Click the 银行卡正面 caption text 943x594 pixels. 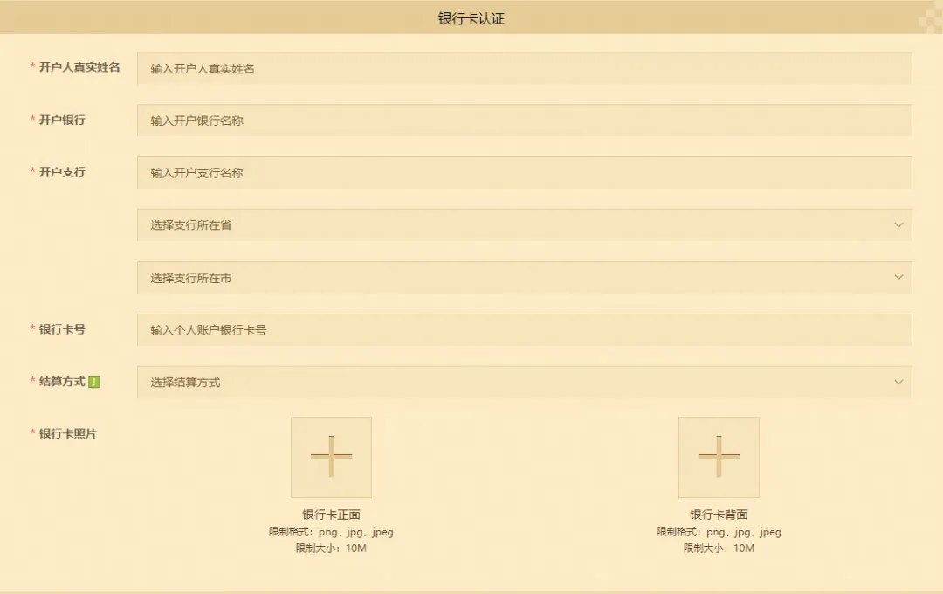click(331, 515)
